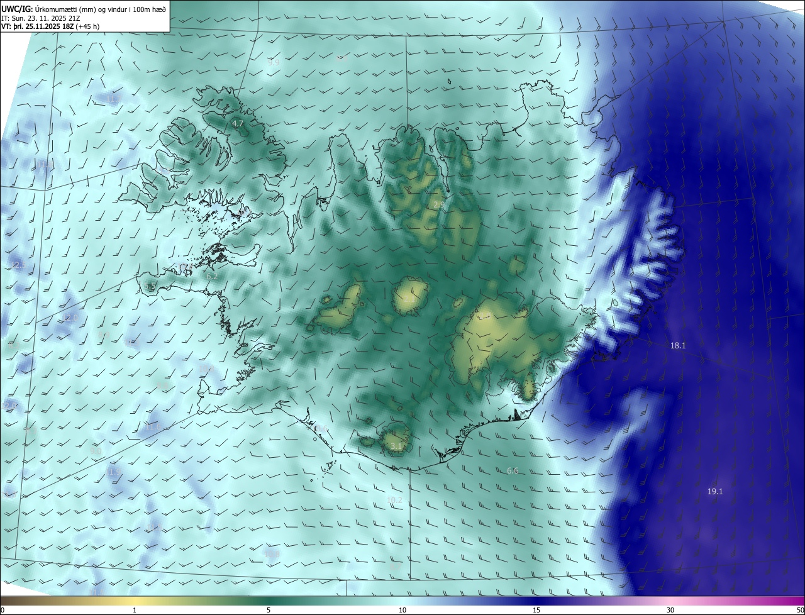Click the 15 tick on the color scale
805x615 pixels.
[x=536, y=610]
